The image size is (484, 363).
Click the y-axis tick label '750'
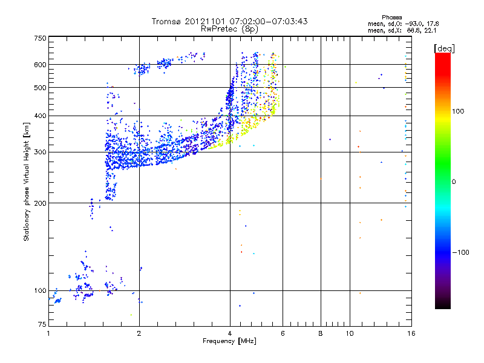(x=40, y=38)
